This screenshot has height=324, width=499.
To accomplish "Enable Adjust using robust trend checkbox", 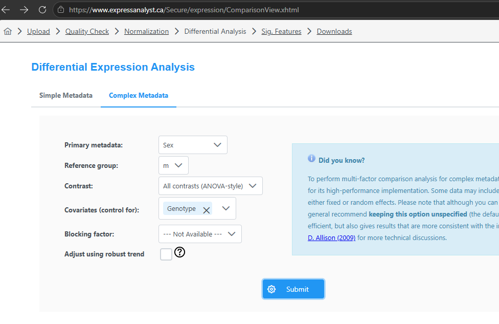I will (166, 254).
